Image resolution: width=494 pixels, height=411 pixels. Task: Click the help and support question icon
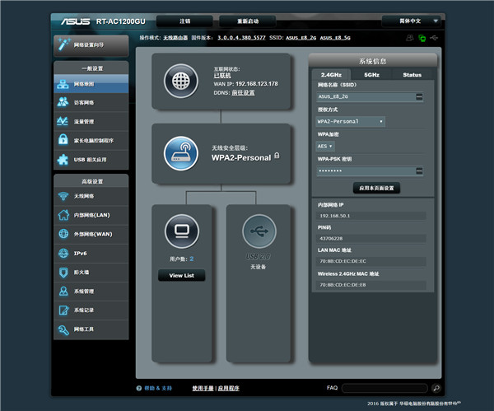(x=139, y=388)
